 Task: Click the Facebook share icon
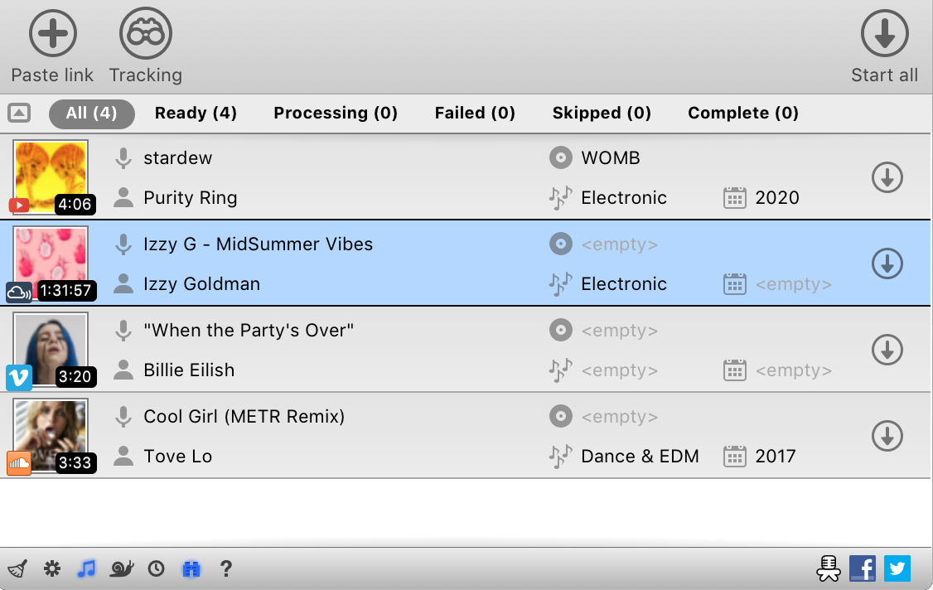863,568
